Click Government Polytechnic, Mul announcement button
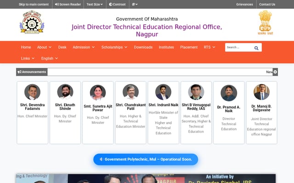 tap(146, 159)
